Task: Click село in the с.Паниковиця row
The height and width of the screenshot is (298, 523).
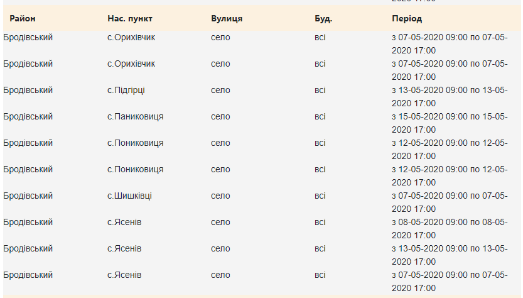Action: 220,117
